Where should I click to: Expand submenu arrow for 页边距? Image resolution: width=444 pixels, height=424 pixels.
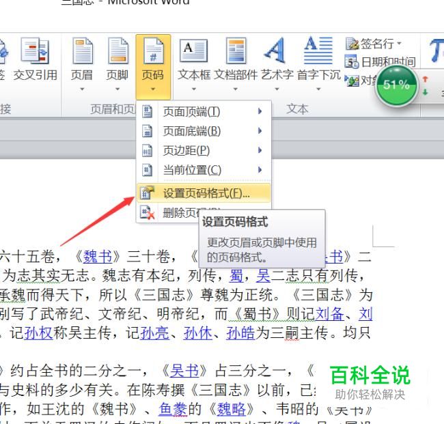[x=260, y=150]
